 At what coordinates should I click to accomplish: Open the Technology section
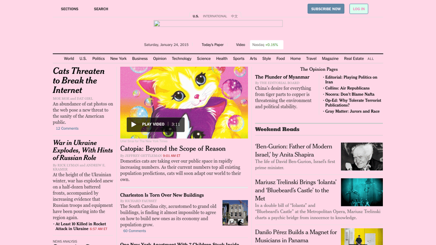pyautogui.click(x=181, y=59)
